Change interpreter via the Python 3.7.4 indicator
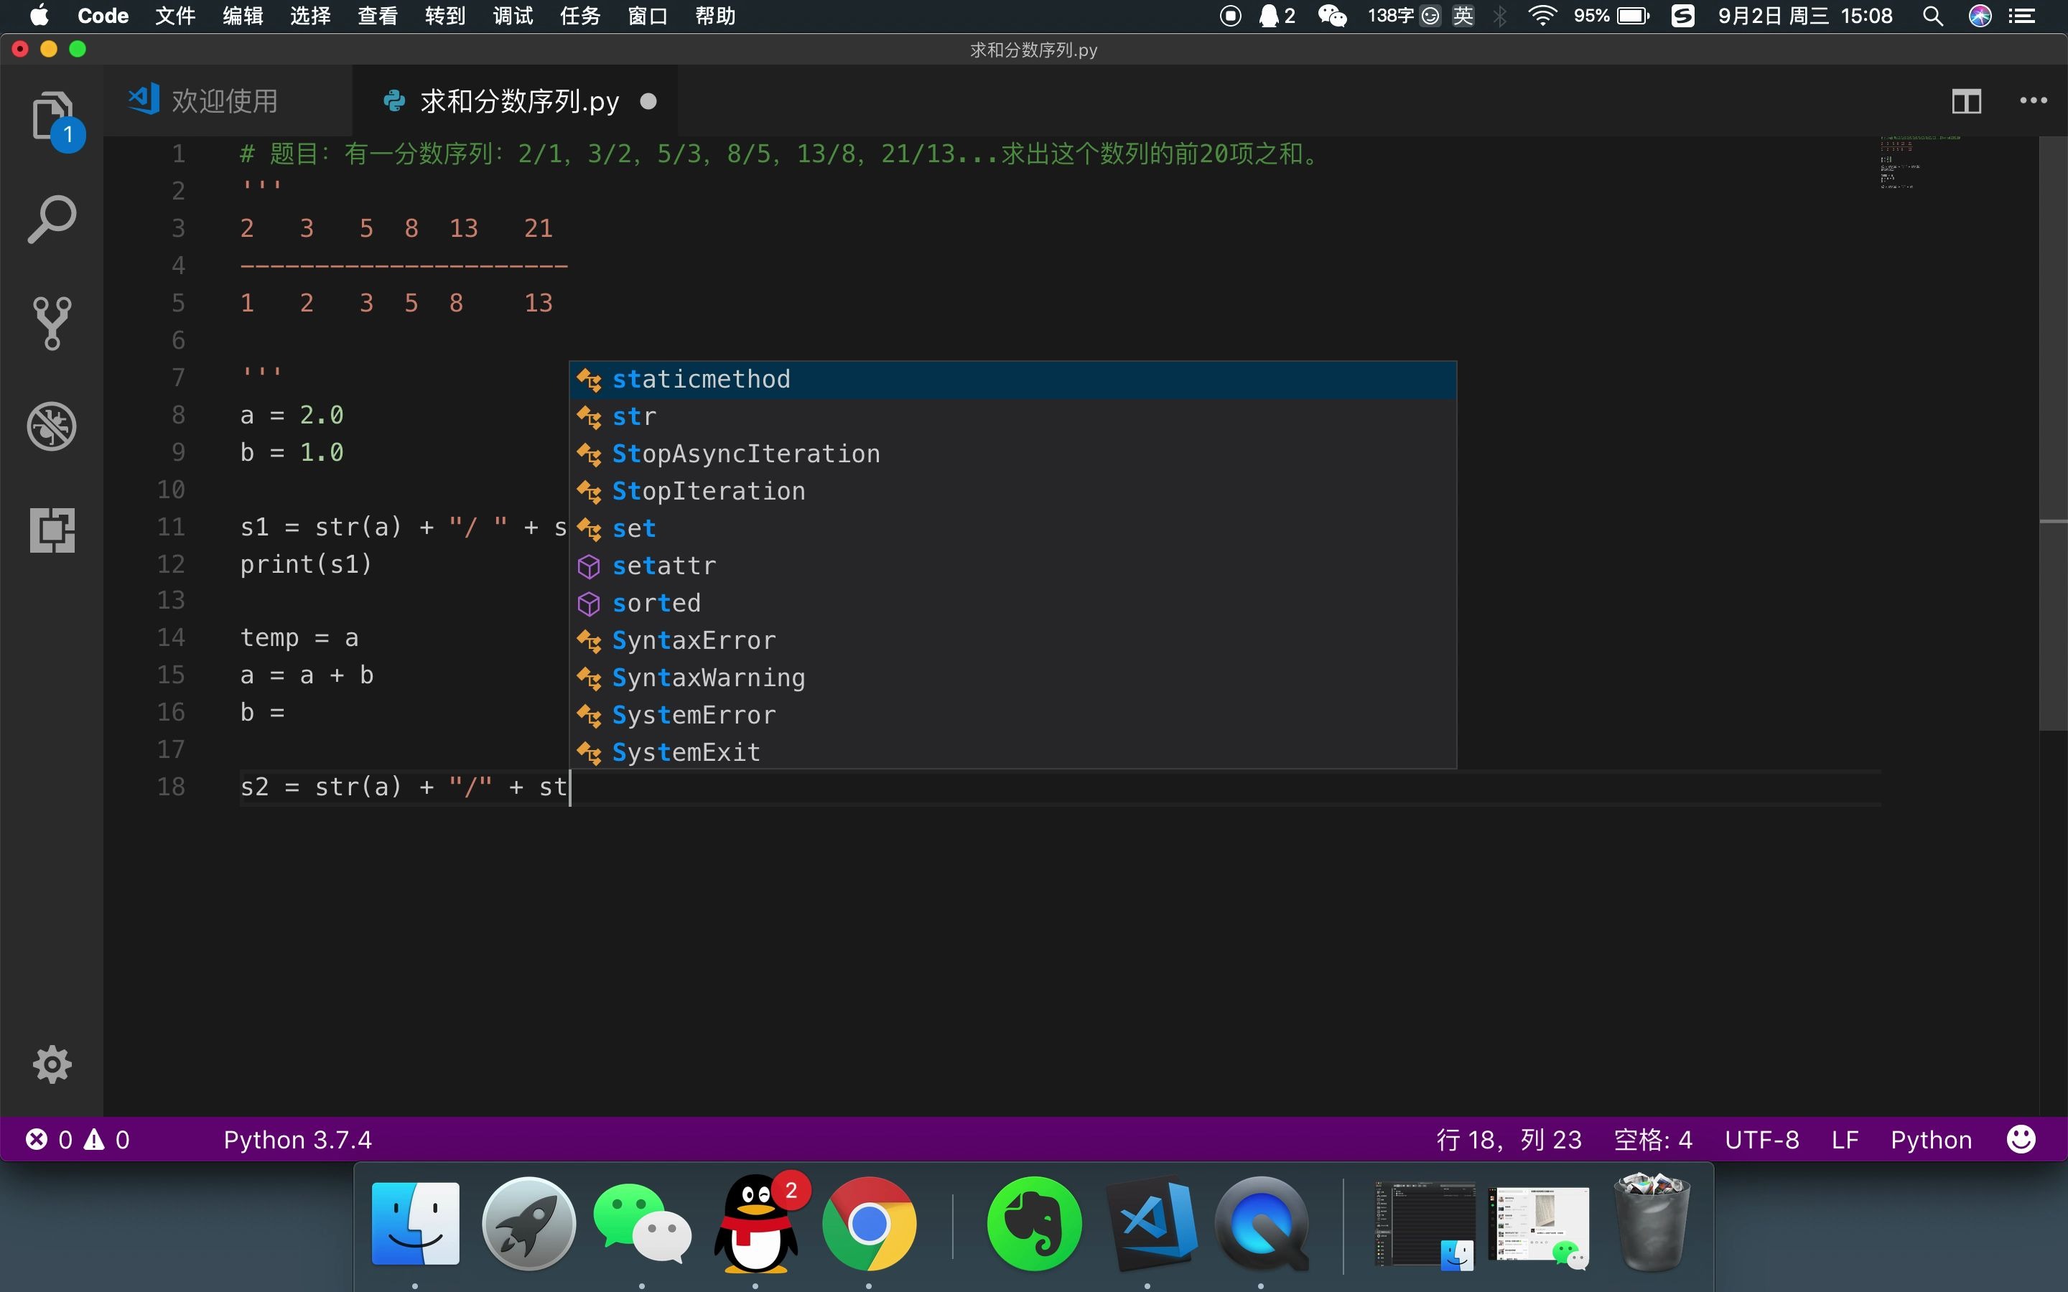This screenshot has width=2068, height=1292. (x=297, y=1139)
